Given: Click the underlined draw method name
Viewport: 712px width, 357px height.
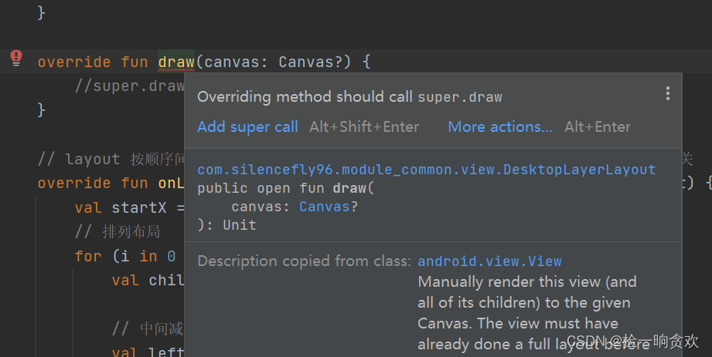Looking at the screenshot, I should click(x=176, y=62).
